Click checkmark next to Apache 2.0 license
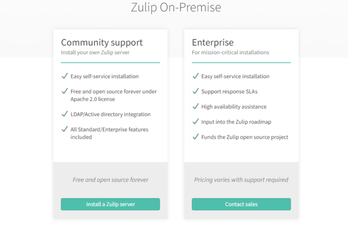This screenshot has width=348, height=227. pos(64,91)
